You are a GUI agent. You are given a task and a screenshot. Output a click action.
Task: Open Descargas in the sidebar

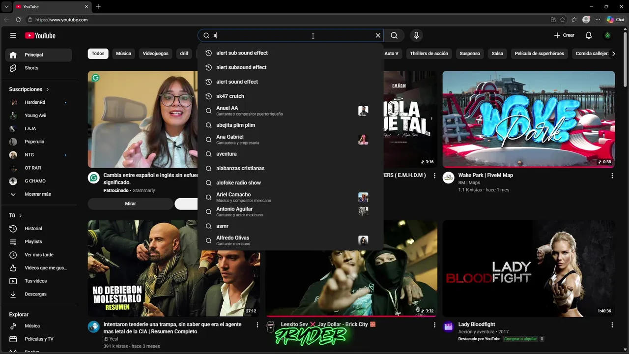(39, 294)
